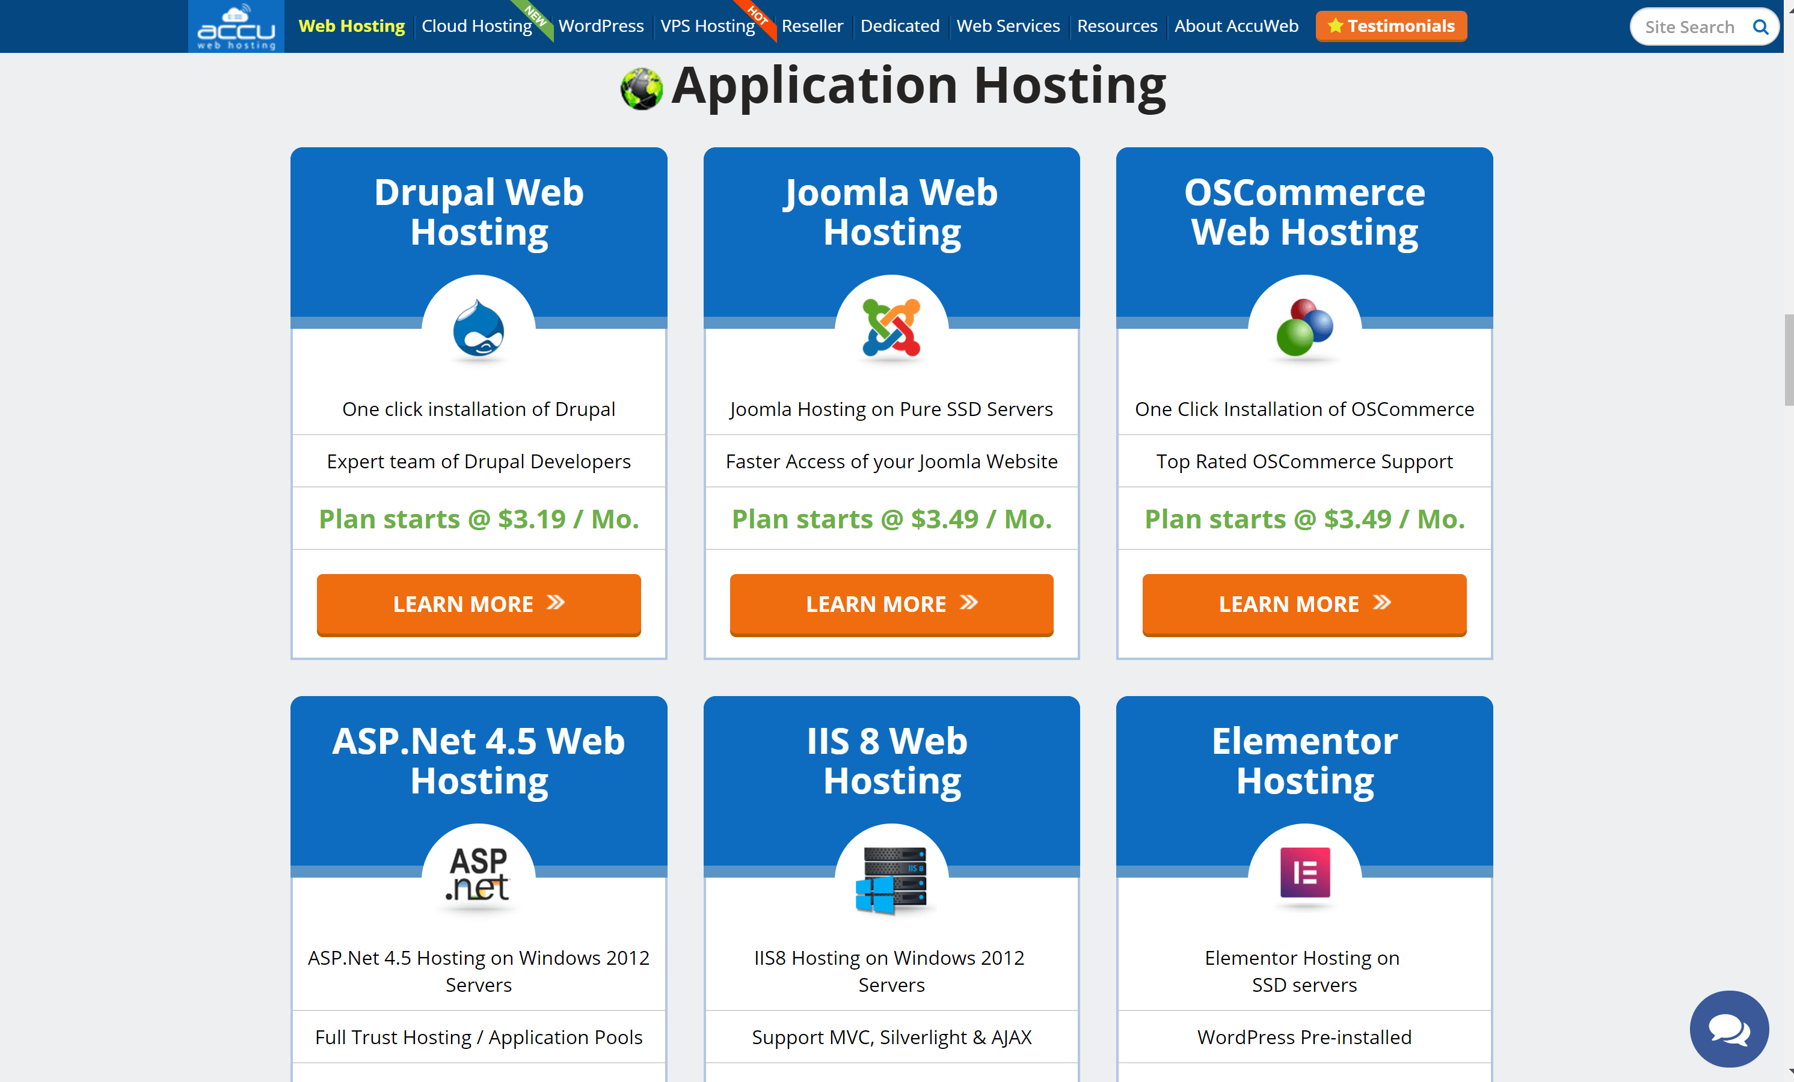Click the ASP.Net 4.5 Web Hosting title
Screen dimensions: 1794x1082
click(x=478, y=760)
